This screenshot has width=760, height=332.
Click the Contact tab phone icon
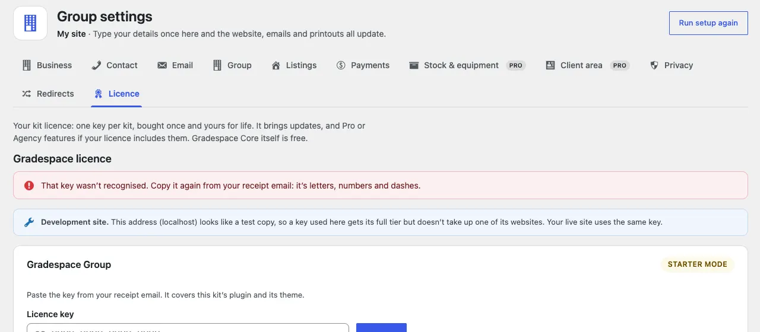96,65
